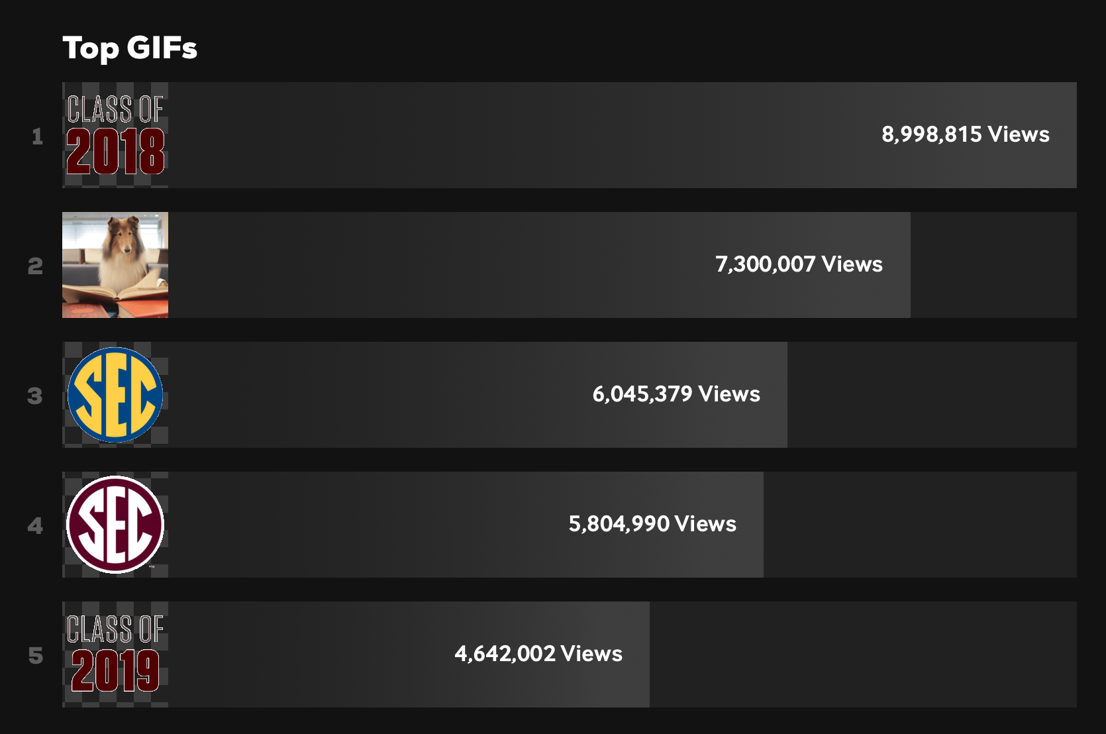Click the 7,300,007 Views label
This screenshot has height=734, width=1106.
click(799, 264)
